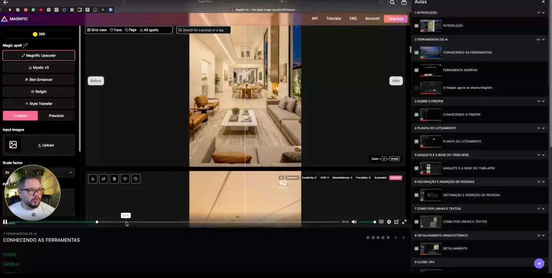Viewport: 552px width, 278px height.
Task: Open Tutorials in top menu
Action: tap(334, 19)
